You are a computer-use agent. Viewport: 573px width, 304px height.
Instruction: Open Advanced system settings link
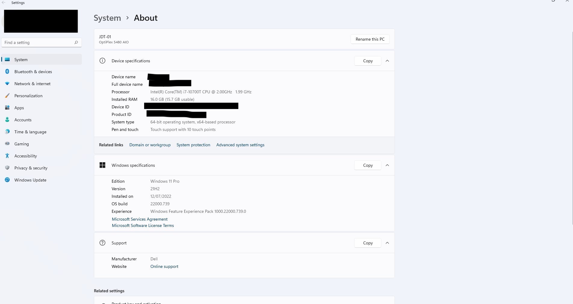pyautogui.click(x=240, y=145)
